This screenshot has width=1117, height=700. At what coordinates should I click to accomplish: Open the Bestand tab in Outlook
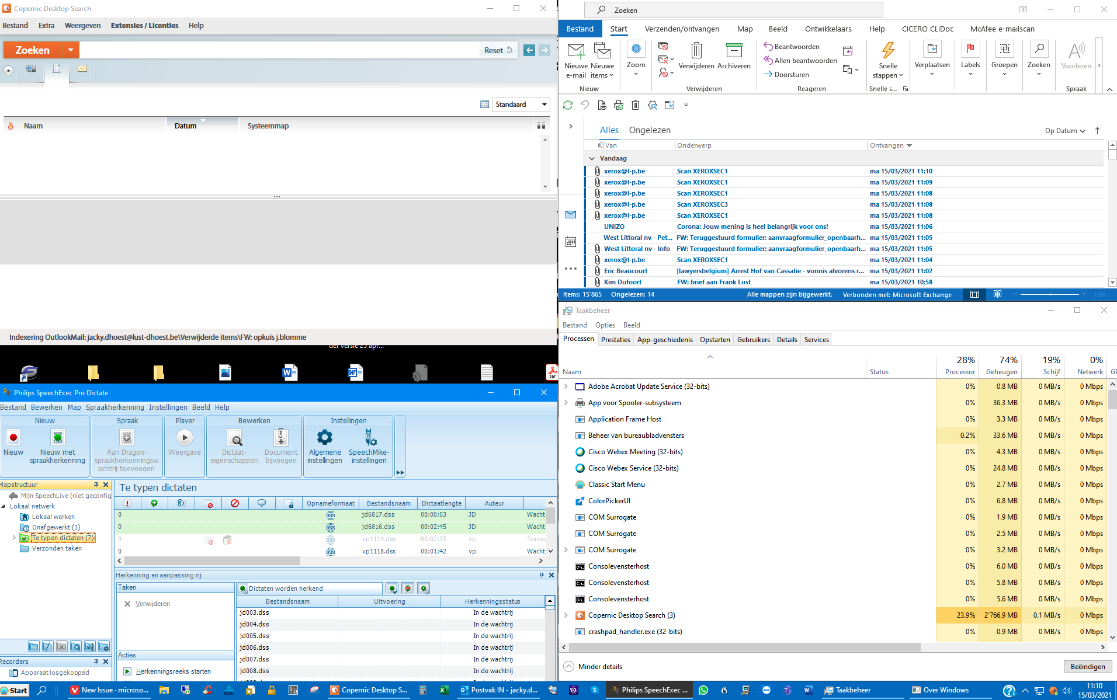coord(580,29)
